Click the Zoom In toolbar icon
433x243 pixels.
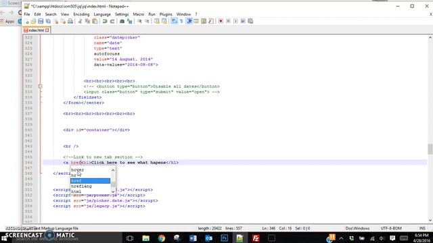[139, 21]
